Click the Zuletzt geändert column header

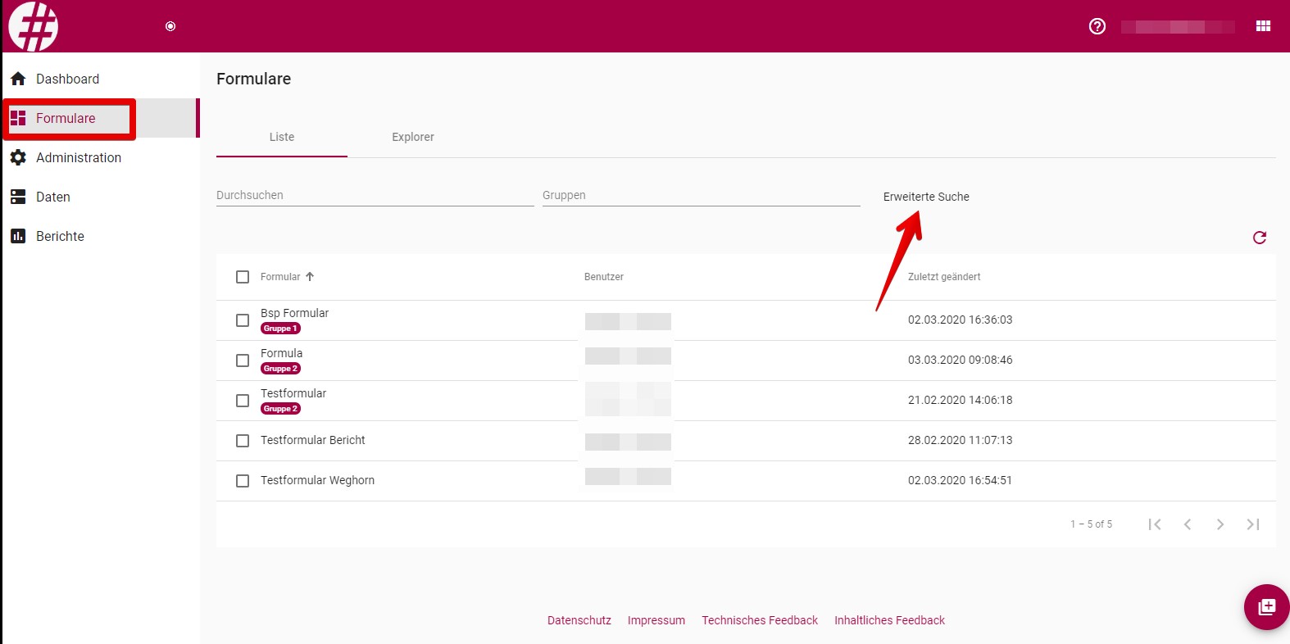pos(944,277)
